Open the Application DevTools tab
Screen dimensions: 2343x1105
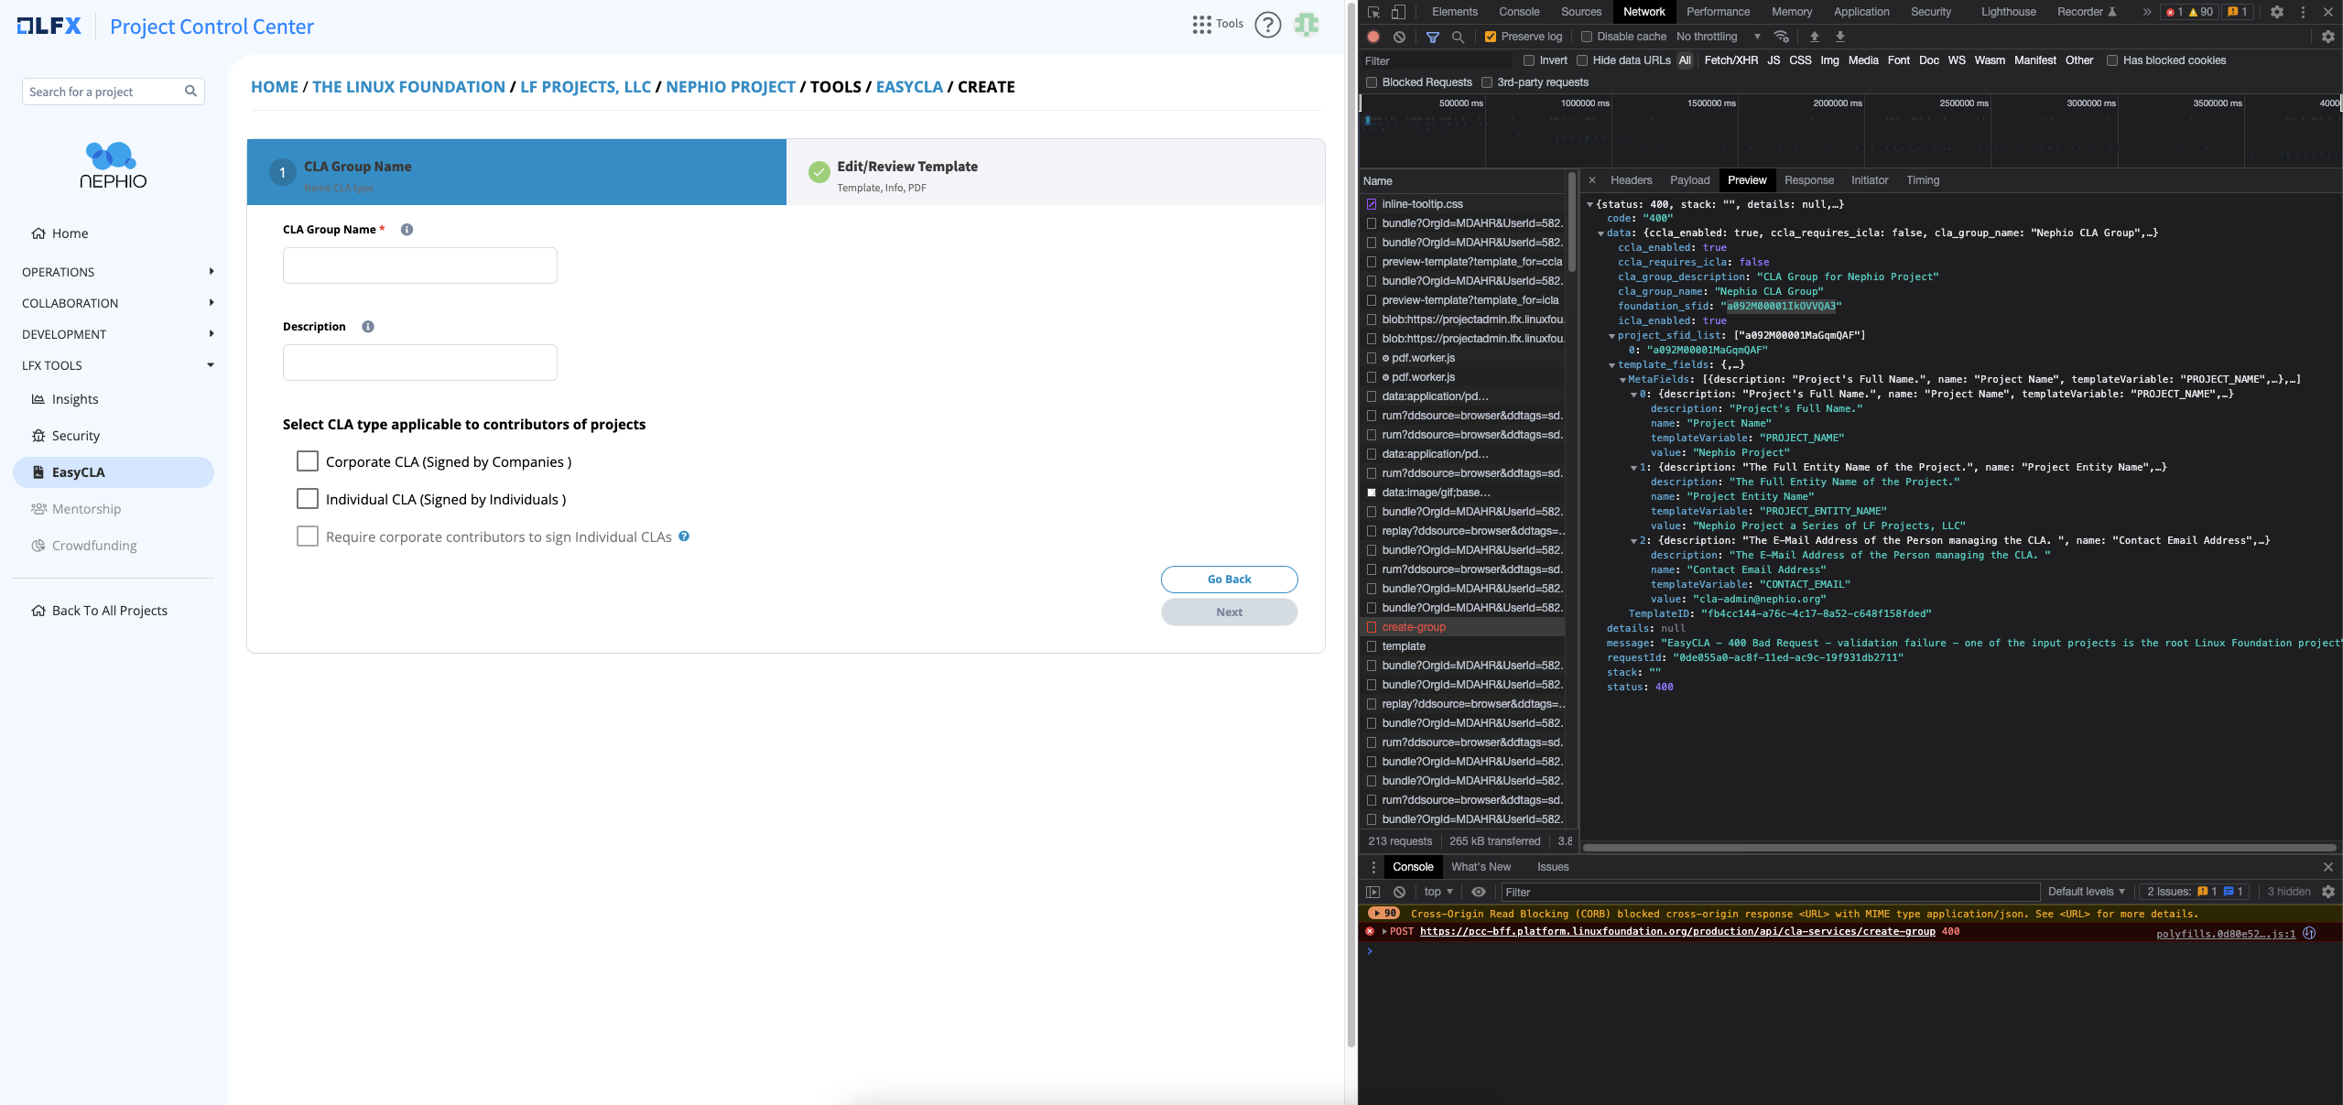(1861, 12)
